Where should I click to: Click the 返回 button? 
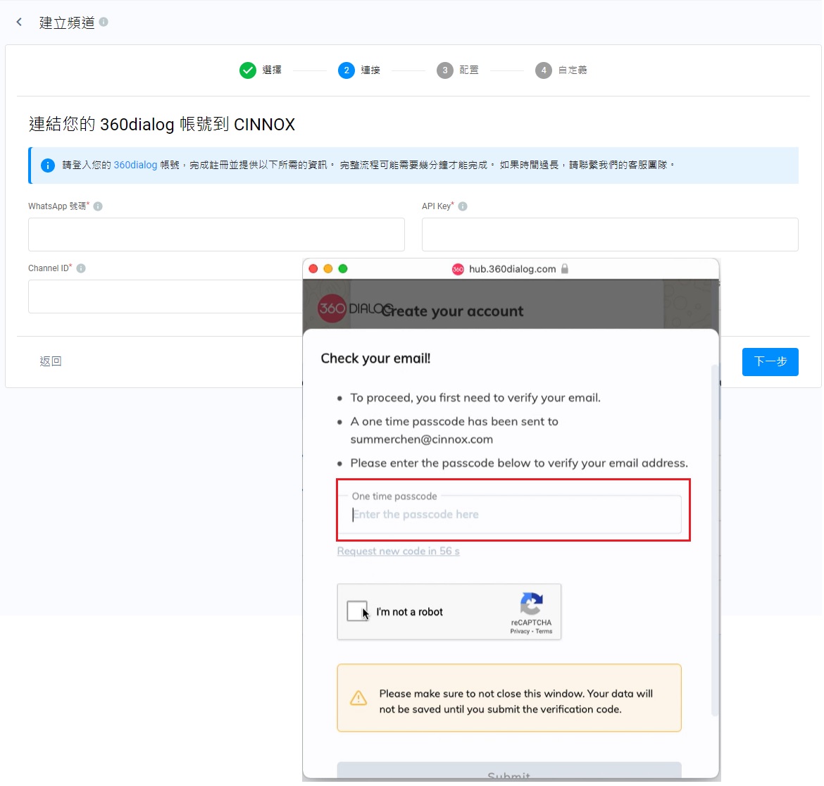point(51,361)
